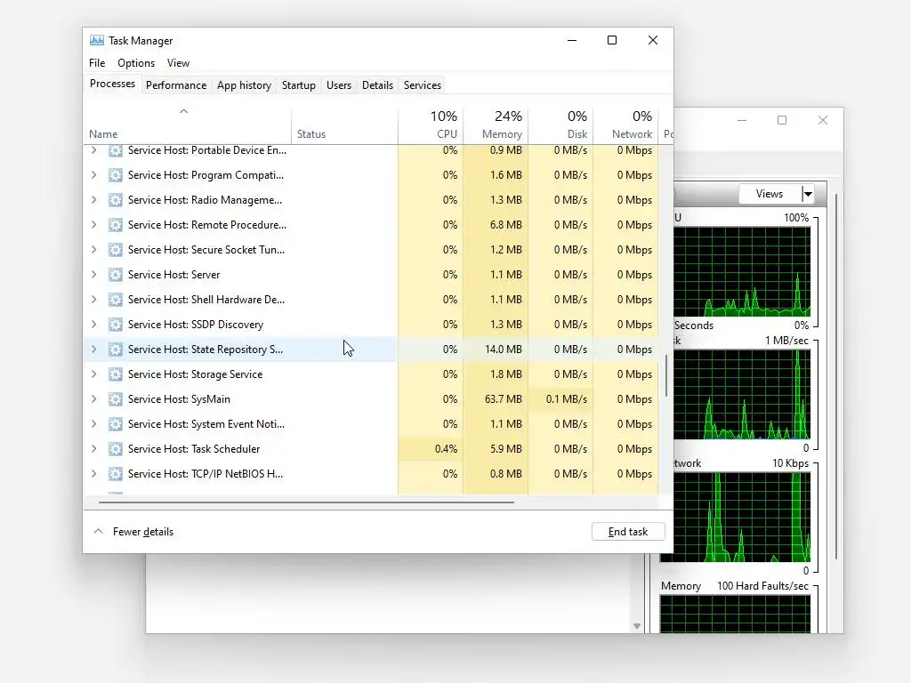Click gear icon of Service Host: Program Compati...
911x683 pixels.
115,175
